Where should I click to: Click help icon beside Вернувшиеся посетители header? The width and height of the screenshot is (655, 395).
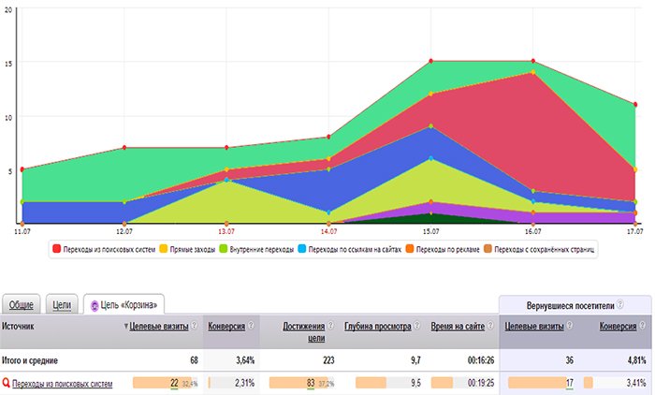coord(620,305)
